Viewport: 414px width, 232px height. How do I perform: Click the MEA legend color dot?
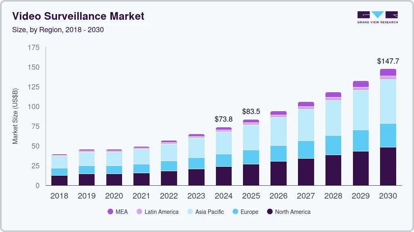click(110, 212)
